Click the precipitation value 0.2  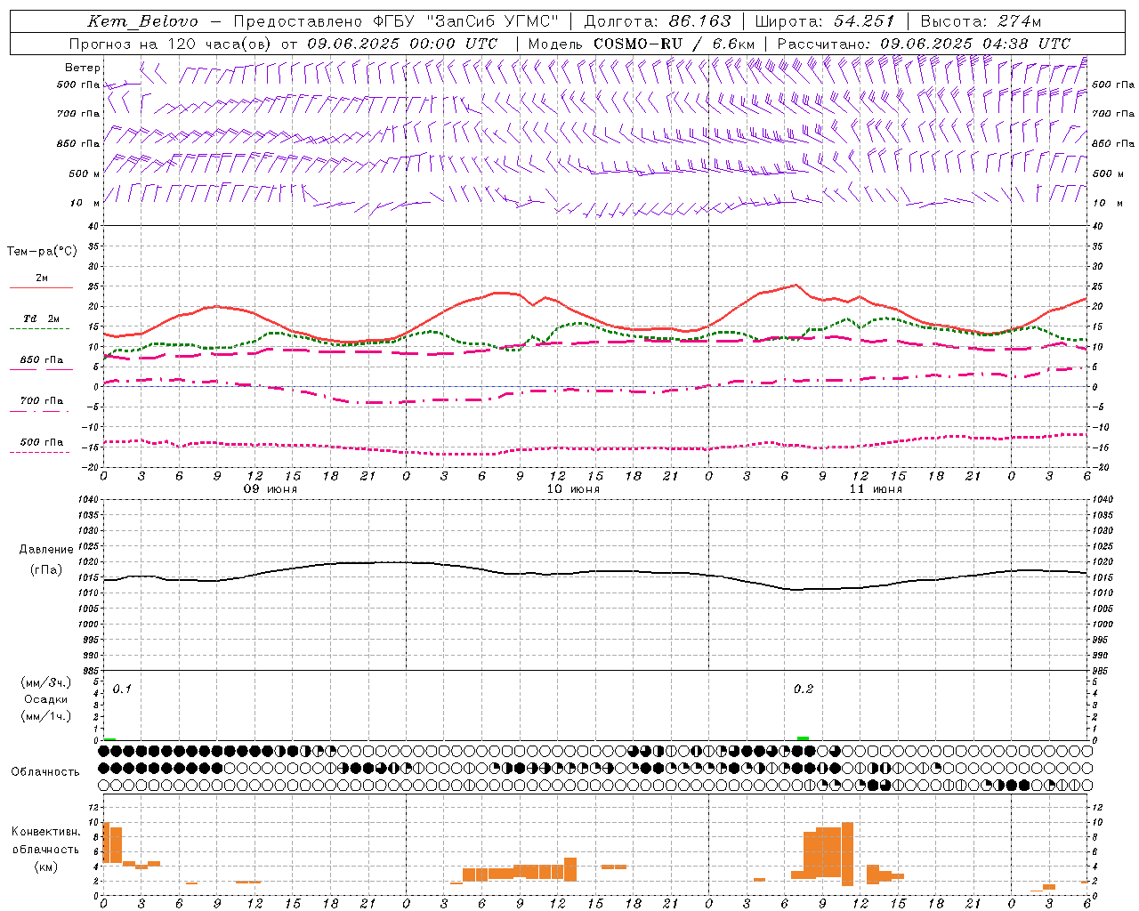point(804,689)
